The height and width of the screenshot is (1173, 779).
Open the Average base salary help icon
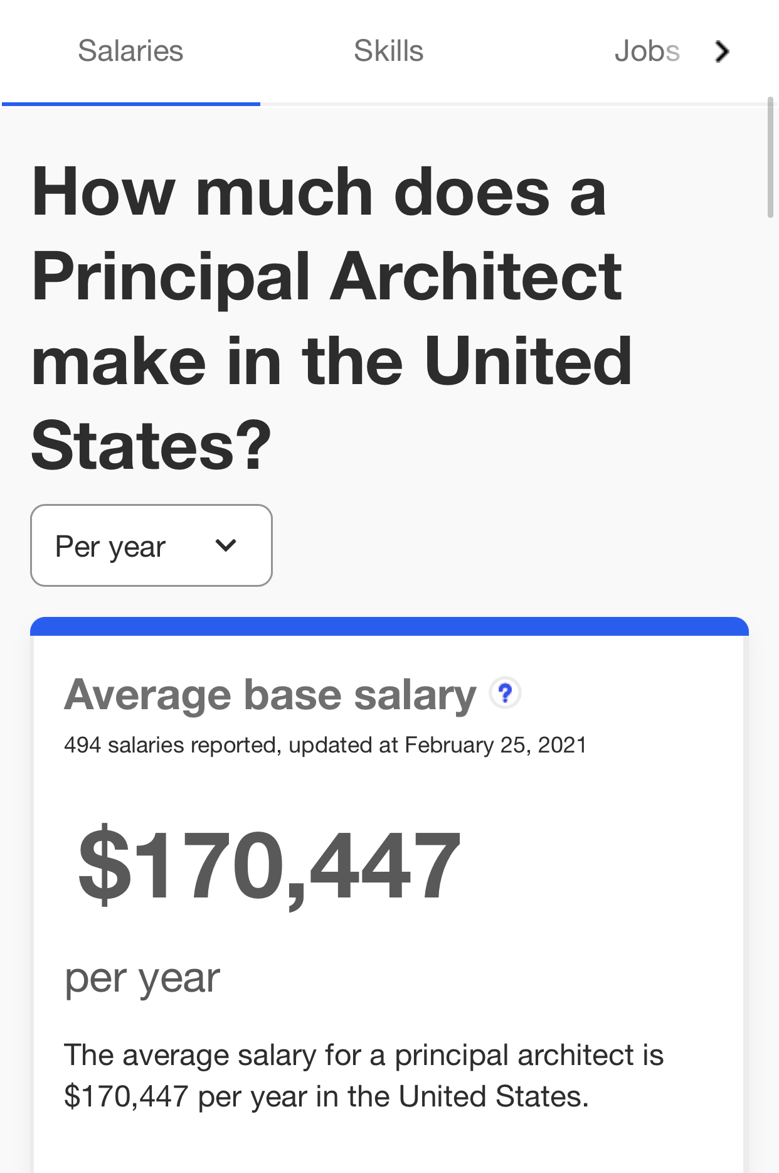click(505, 693)
